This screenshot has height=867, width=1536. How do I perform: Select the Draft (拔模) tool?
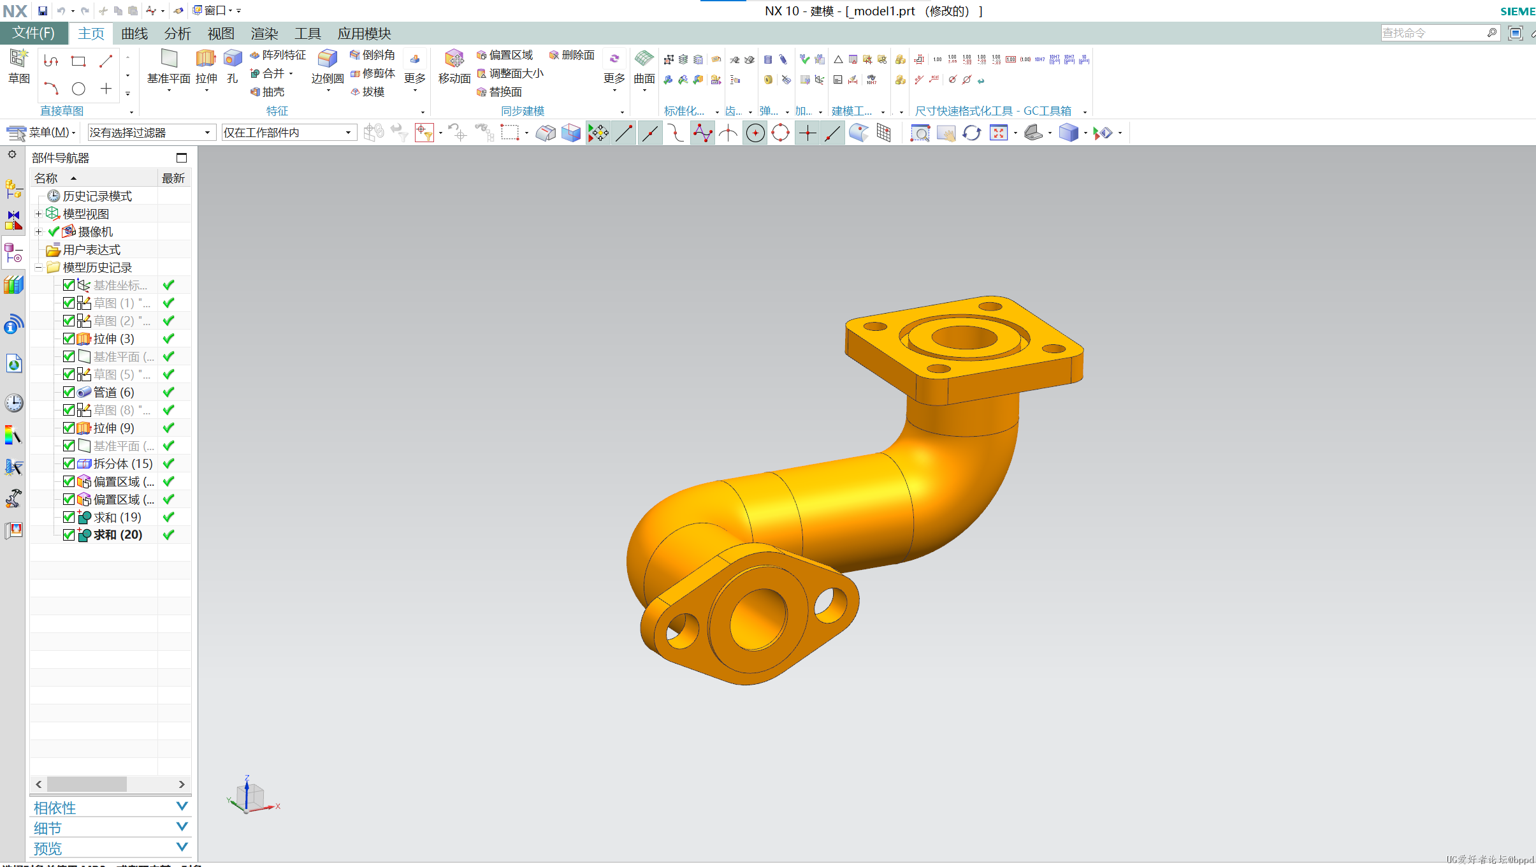tap(368, 92)
